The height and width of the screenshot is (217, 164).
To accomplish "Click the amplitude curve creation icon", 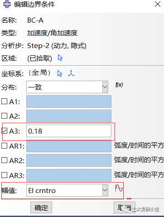I will point(119,188).
